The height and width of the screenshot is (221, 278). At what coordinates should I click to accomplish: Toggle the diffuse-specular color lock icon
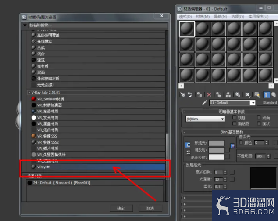point(188,152)
